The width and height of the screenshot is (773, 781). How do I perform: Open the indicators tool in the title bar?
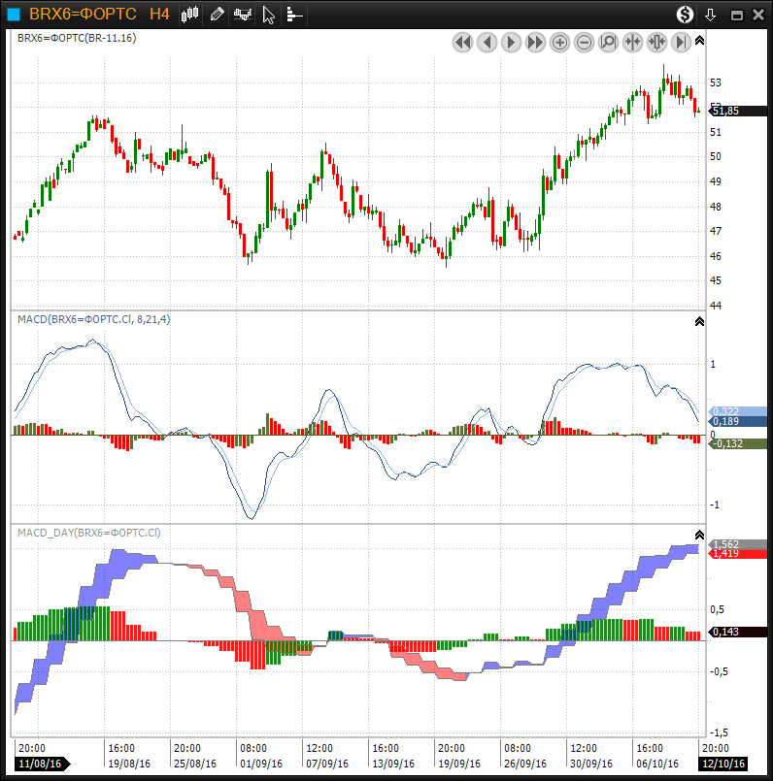pyautogui.click(x=243, y=14)
